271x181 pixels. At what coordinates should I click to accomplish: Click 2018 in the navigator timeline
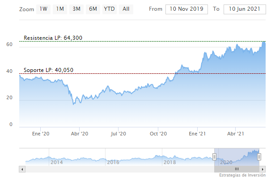(x=169, y=162)
